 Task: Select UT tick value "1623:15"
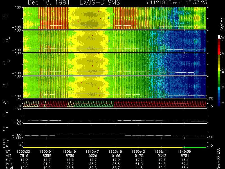point(115,152)
